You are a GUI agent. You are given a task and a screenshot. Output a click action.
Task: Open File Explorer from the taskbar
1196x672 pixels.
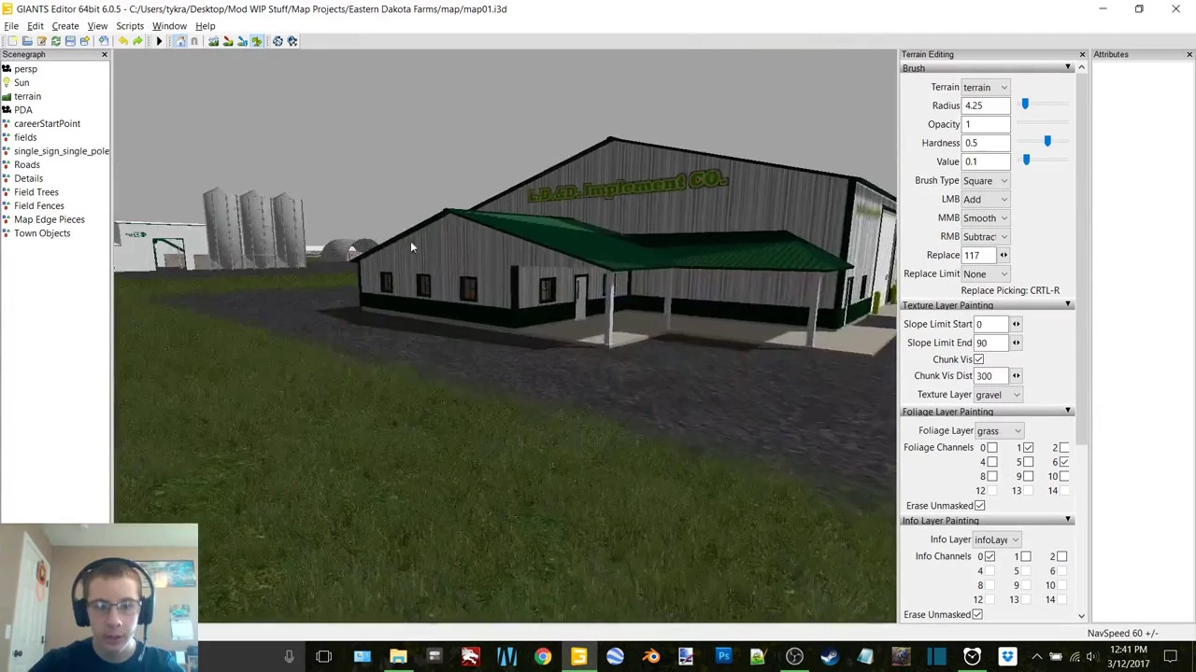coord(398,656)
